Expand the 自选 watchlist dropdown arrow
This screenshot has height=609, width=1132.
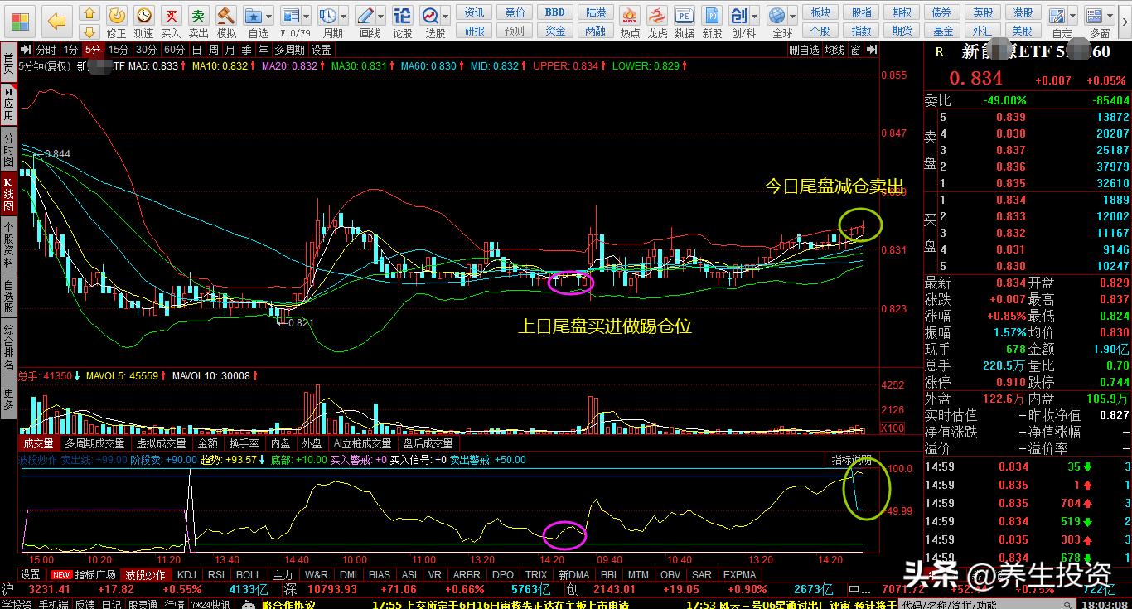[269, 16]
